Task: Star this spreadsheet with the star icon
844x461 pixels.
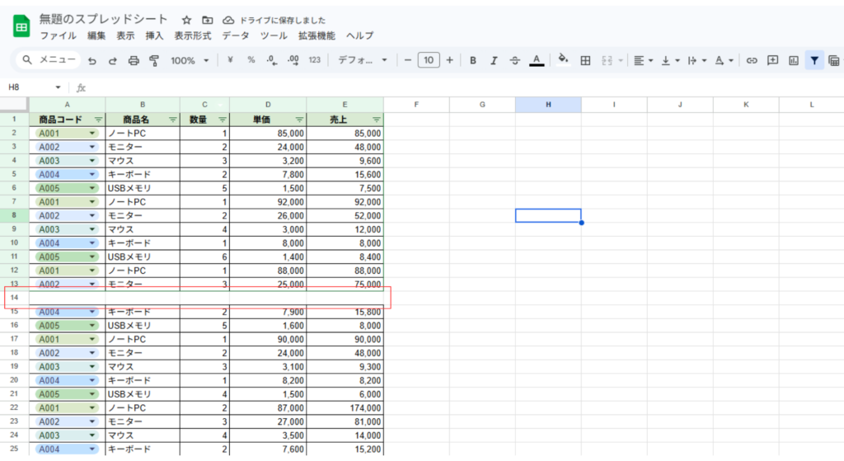Action: (187, 19)
